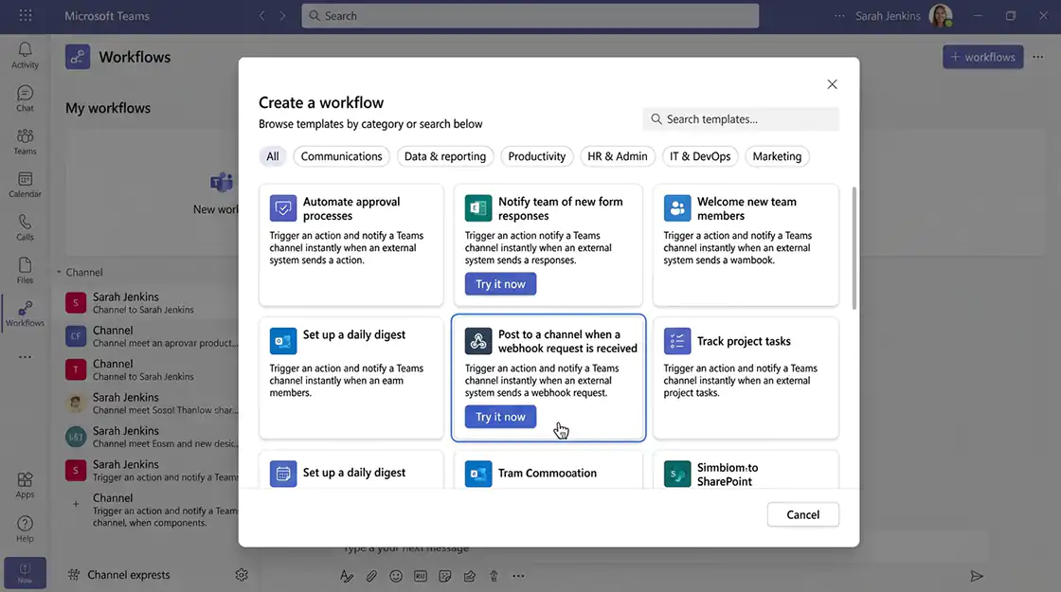Open the text format icon in compose bar

(347, 576)
